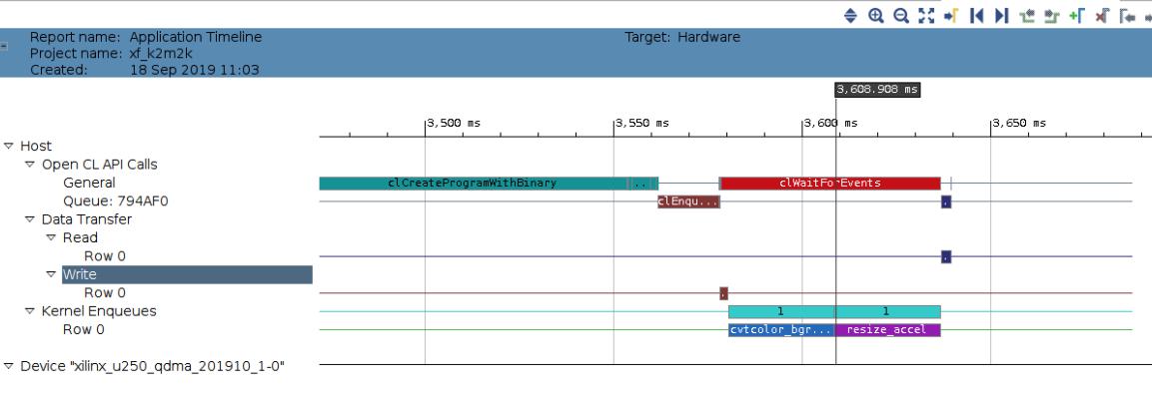Select the Queue: 794AF0 row
The image size is (1152, 399).
tap(115, 200)
